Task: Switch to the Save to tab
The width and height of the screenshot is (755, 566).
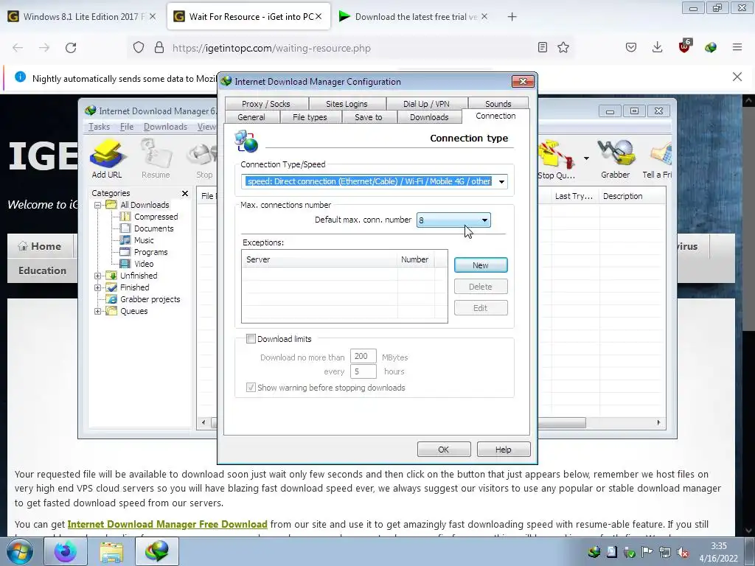Action: 369,117
